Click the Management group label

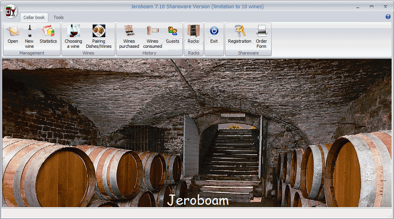point(32,53)
